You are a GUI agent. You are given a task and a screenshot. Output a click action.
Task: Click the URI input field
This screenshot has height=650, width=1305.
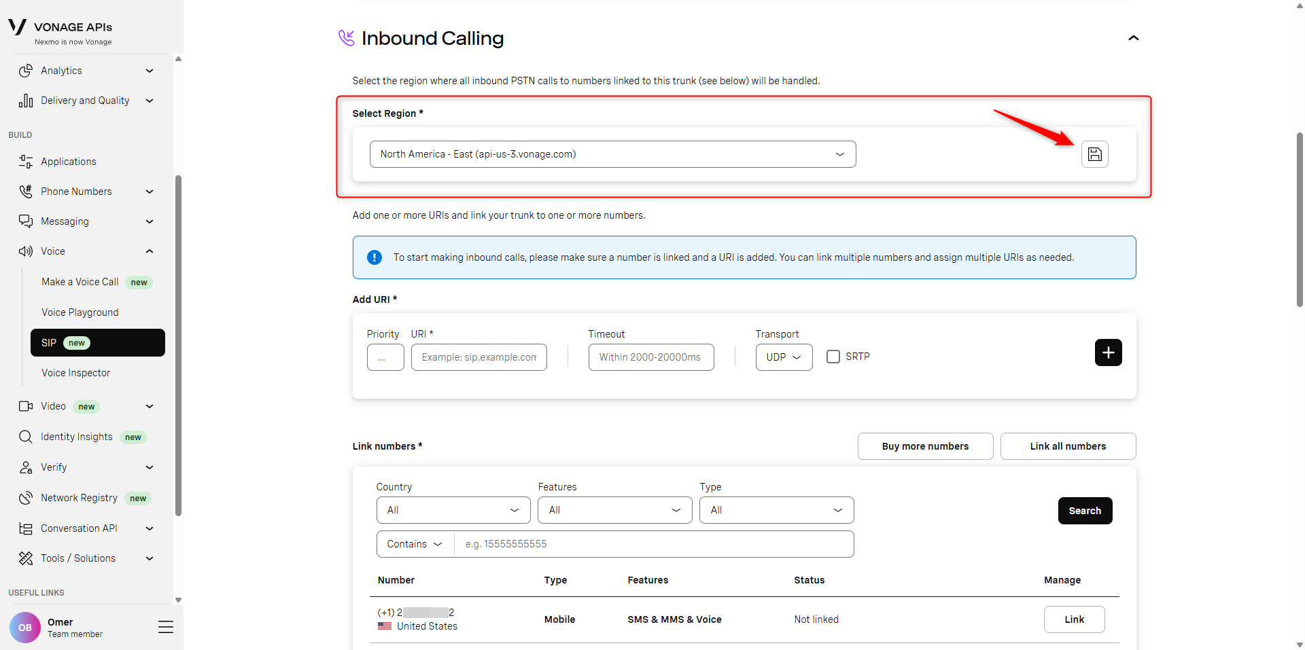pos(478,357)
